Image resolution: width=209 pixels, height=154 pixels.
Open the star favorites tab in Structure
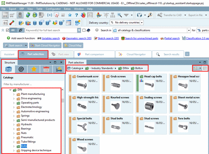[x=34, y=69]
